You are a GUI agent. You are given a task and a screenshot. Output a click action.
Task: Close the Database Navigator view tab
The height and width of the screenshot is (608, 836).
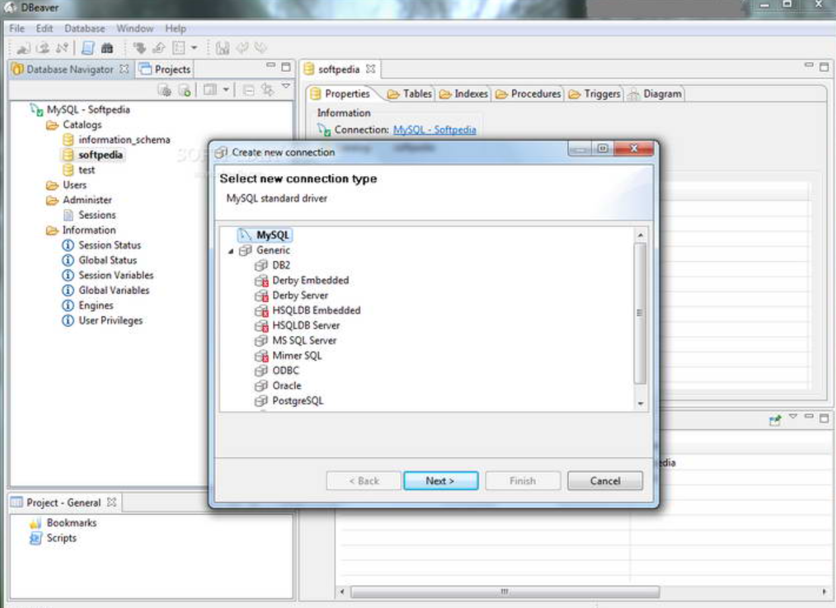coord(124,69)
